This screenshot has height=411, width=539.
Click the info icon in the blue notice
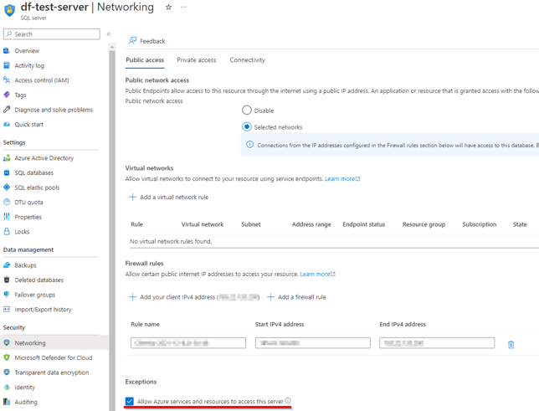(x=250, y=145)
